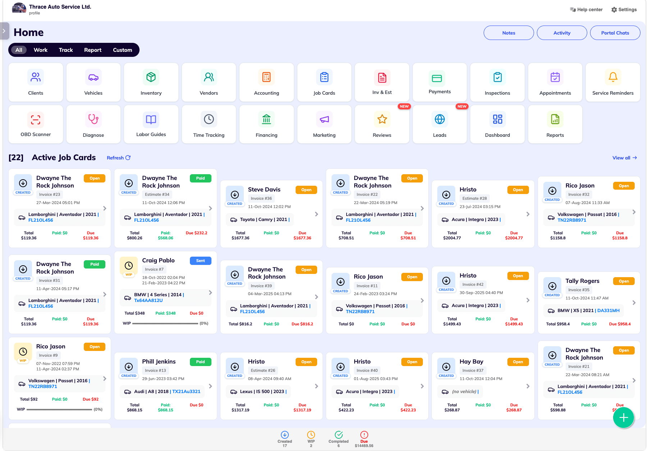Image resolution: width=648 pixels, height=451 pixels.
Task: Open the Diagnose tool
Action: 93,124
